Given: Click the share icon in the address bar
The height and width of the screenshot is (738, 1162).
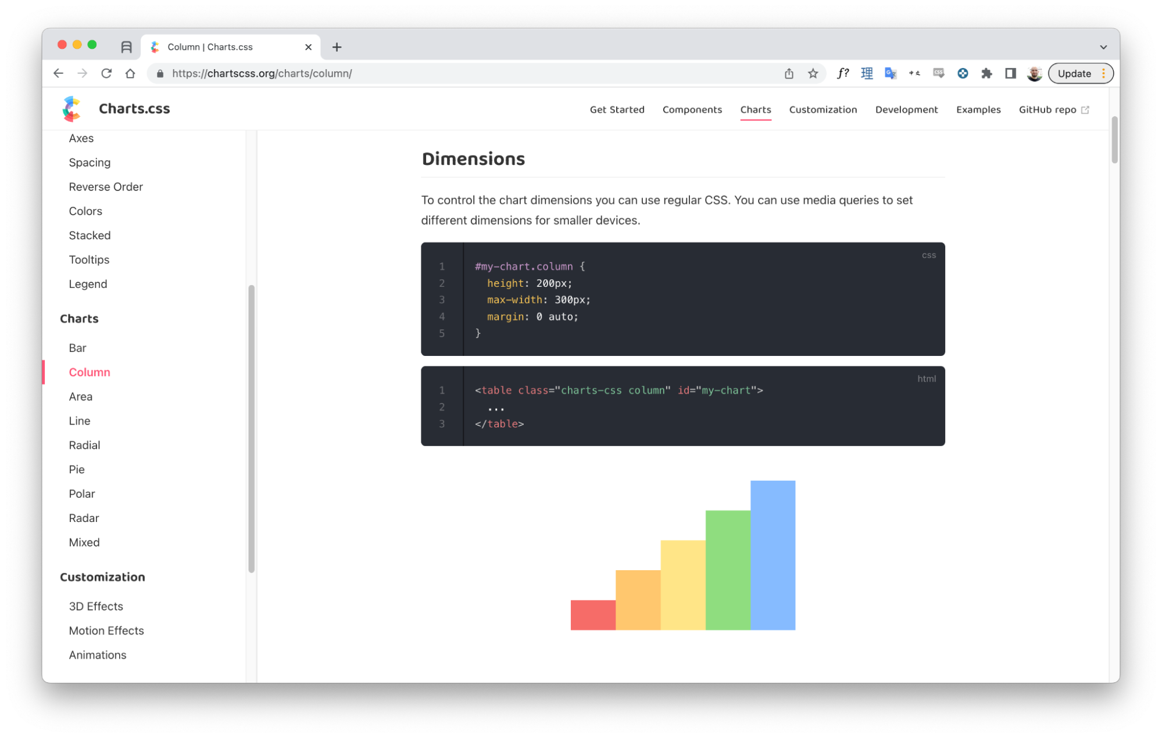Looking at the screenshot, I should pos(788,73).
